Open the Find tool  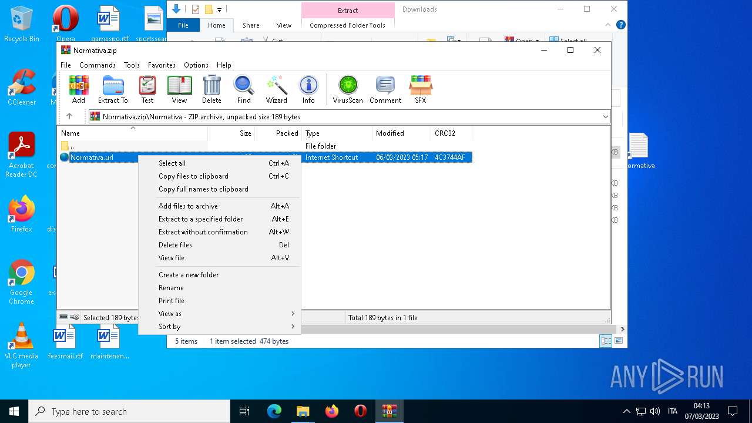244,90
